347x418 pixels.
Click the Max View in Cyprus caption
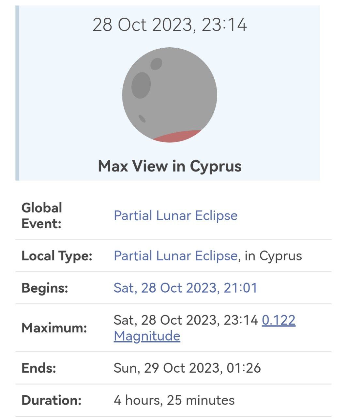[x=170, y=166]
